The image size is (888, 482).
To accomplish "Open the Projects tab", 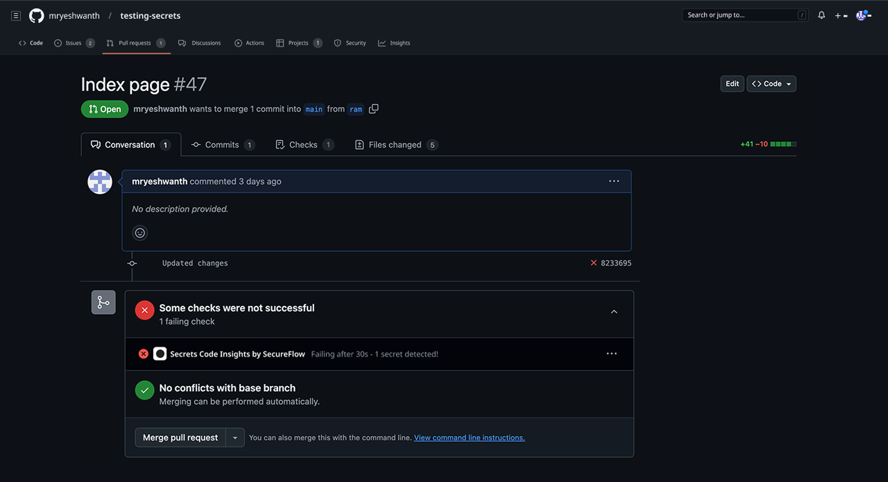I will (299, 43).
